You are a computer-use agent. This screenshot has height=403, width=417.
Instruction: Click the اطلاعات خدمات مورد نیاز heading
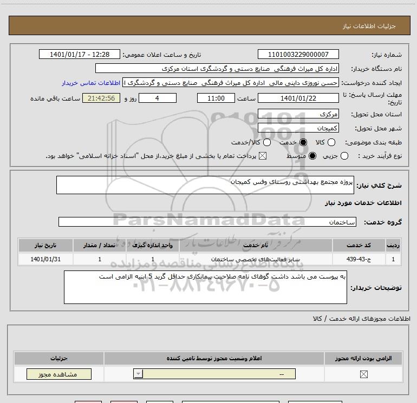pos(363,203)
